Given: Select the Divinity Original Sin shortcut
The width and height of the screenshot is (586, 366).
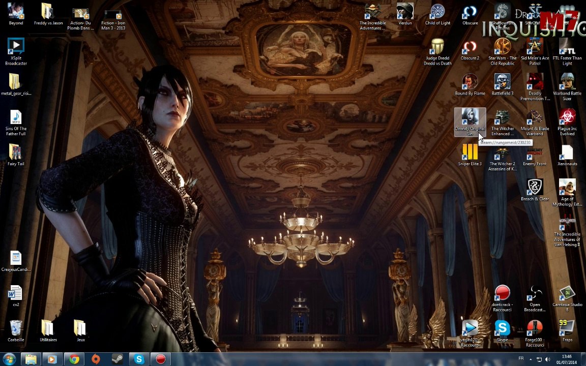Looking at the screenshot, I should coord(470,122).
